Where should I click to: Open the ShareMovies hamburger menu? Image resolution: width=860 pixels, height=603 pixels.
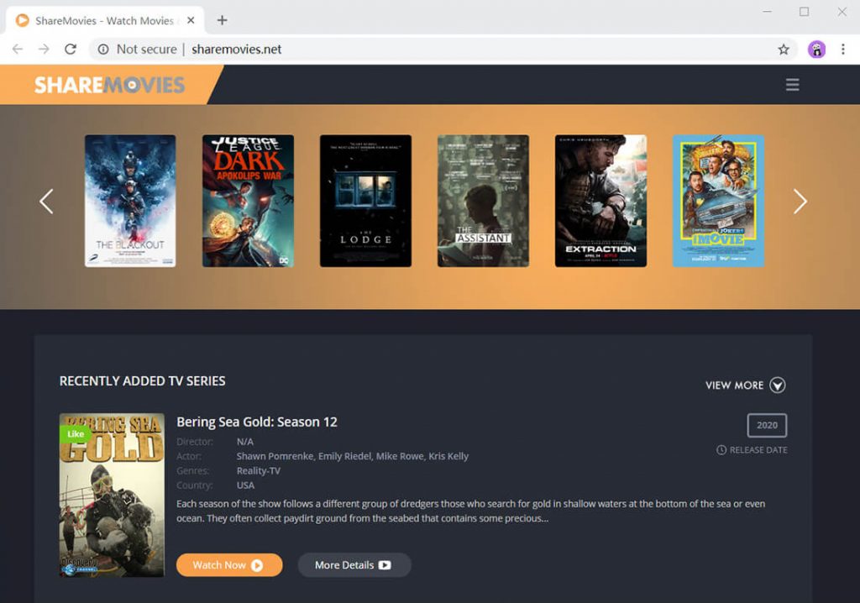[793, 85]
